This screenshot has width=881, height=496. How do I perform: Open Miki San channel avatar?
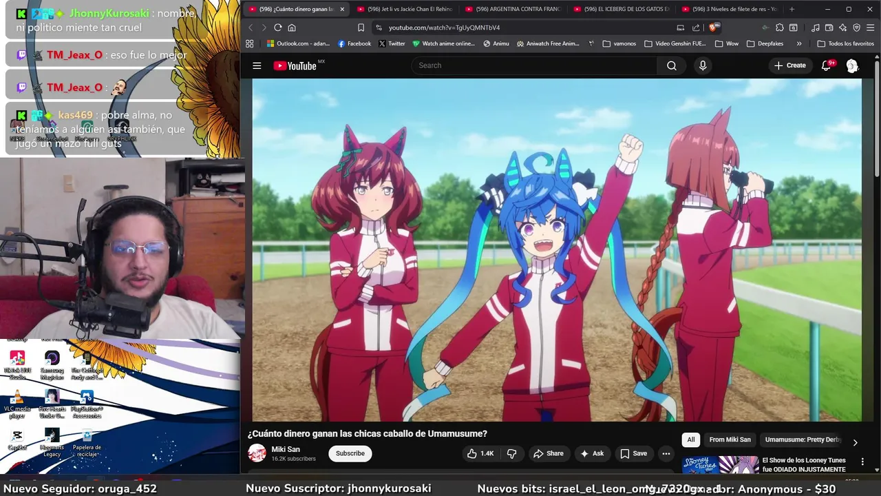257,453
